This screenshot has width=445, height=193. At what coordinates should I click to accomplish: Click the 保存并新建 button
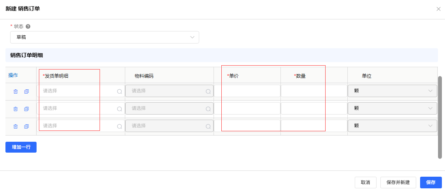click(398, 183)
